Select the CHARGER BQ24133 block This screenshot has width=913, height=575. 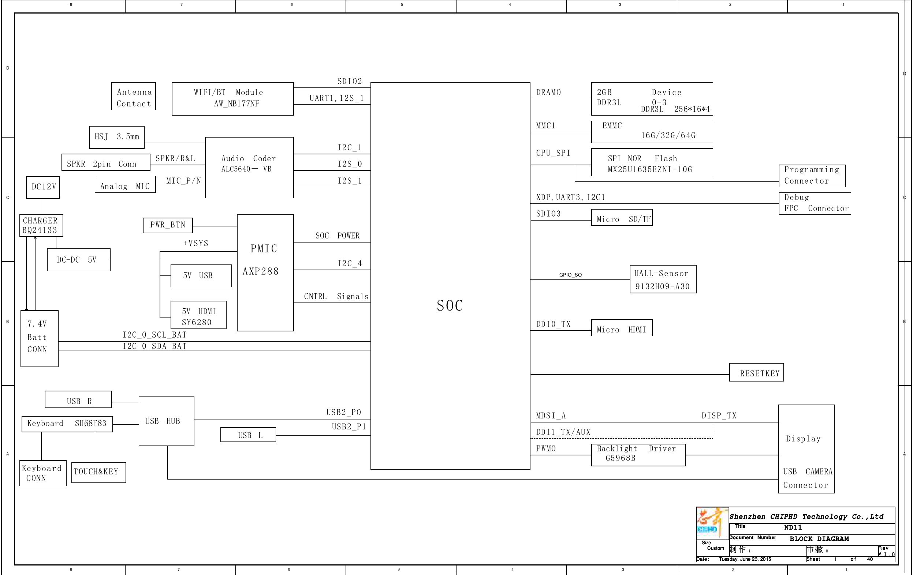point(41,226)
